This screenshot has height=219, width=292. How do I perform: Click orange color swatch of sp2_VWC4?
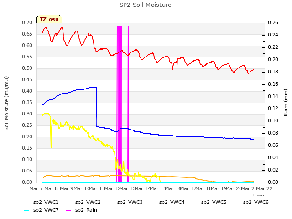(x=153, y=203)
